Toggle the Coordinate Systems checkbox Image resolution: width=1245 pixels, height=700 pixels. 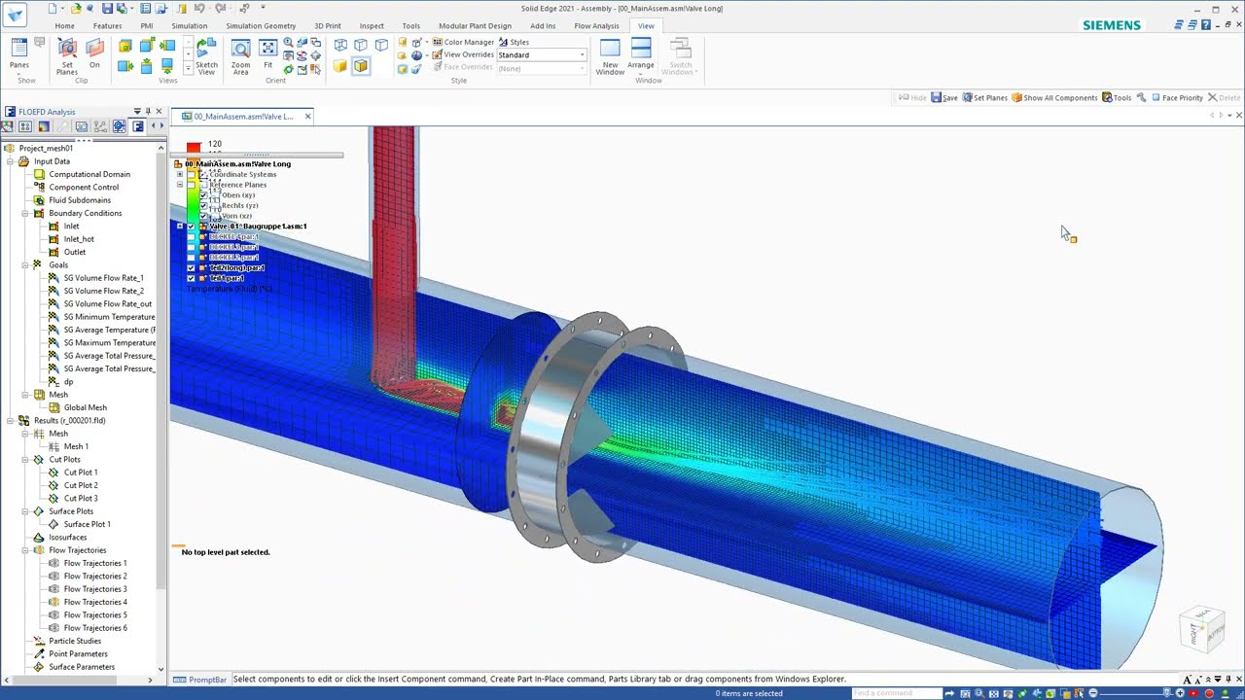[191, 175]
